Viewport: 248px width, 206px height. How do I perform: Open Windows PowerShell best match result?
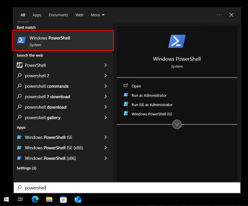[63, 41]
